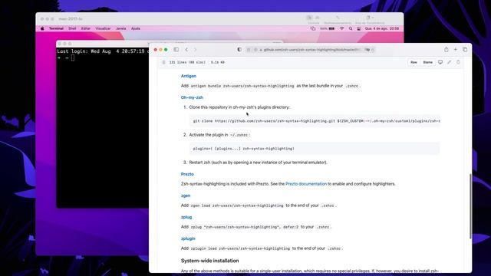Click the git clone command code block
The height and width of the screenshot is (276, 491).
[x=315, y=121]
